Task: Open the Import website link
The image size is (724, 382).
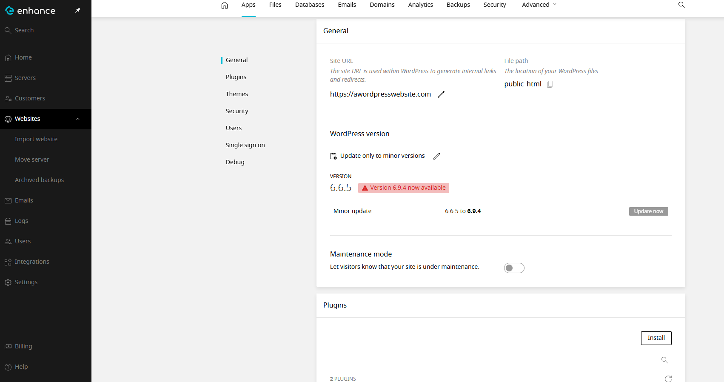Action: click(36, 139)
